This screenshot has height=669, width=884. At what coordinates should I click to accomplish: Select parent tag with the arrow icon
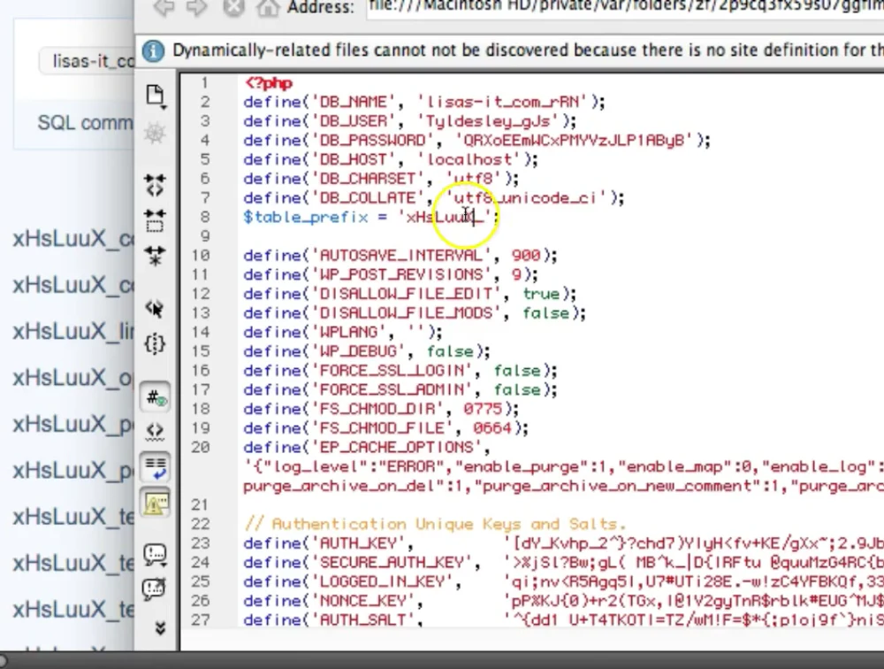coord(155,308)
